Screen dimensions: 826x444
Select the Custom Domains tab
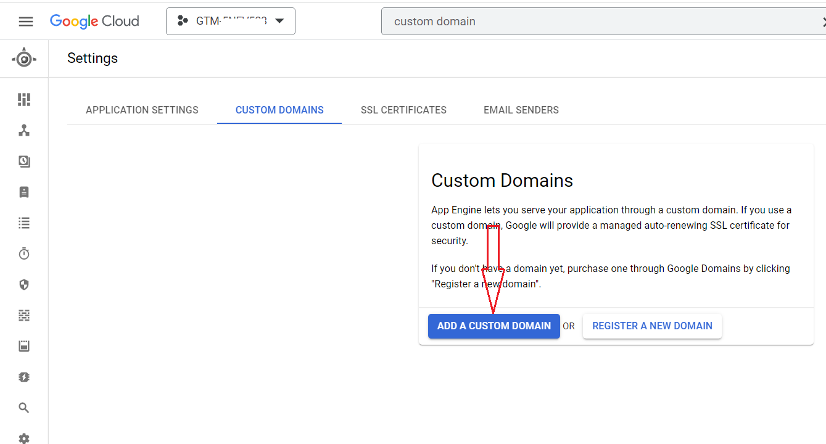point(279,110)
